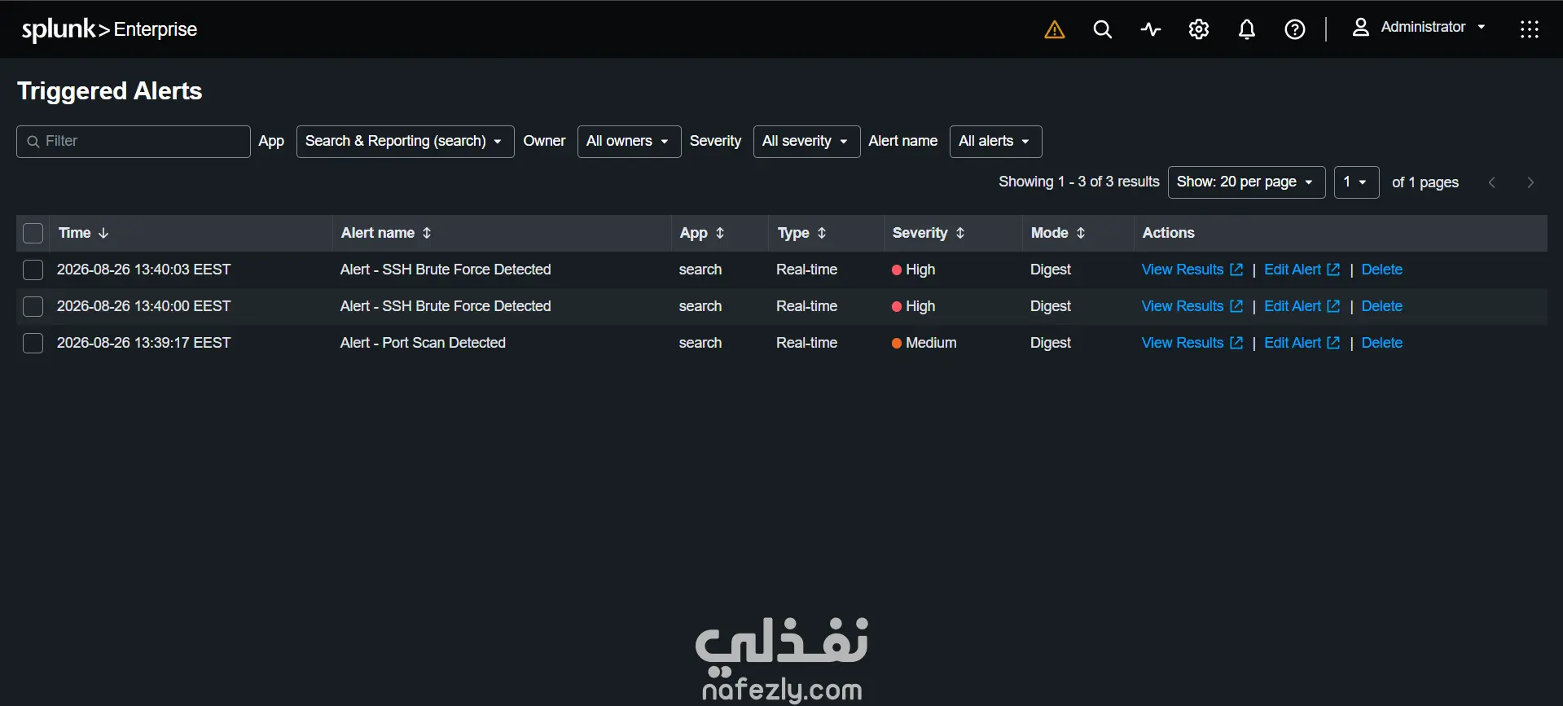Open the help question mark icon
The width and height of the screenshot is (1563, 706).
point(1295,30)
